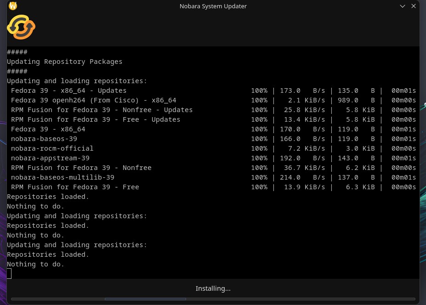Click the '989.0 B' size value

click(356, 100)
